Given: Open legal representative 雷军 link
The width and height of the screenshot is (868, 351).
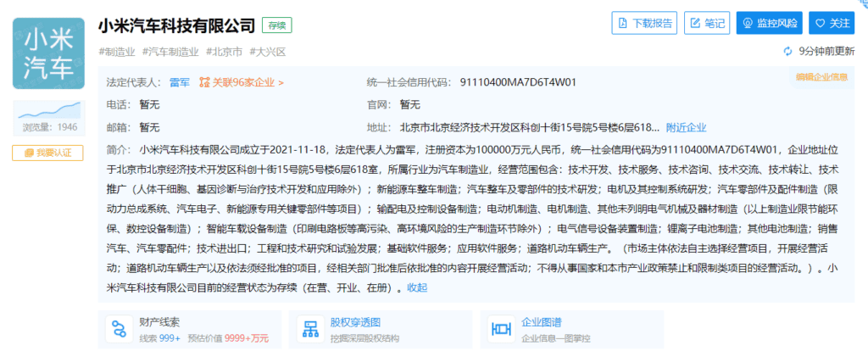Looking at the screenshot, I should (180, 82).
